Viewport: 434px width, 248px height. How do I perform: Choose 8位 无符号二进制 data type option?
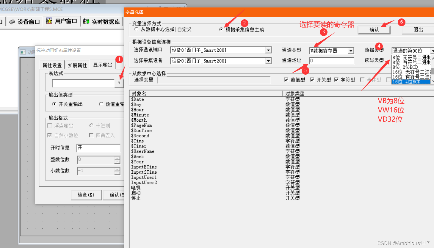pyautogui.click(x=411, y=57)
